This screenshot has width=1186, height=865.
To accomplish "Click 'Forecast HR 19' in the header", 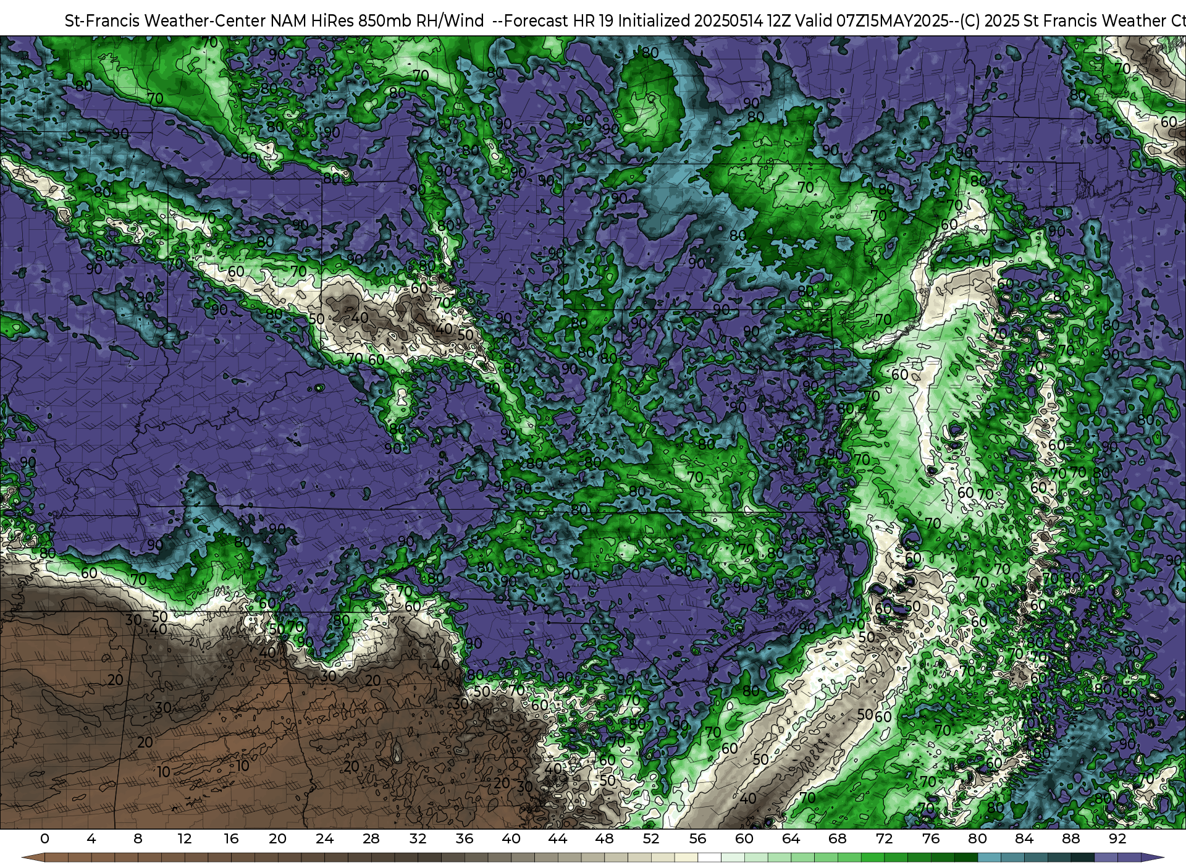I will (x=560, y=21).
